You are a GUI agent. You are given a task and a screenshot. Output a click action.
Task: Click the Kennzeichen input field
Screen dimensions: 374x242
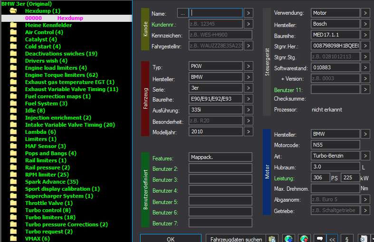(221, 35)
